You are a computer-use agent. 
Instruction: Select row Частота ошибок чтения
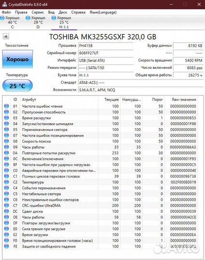[100, 106]
